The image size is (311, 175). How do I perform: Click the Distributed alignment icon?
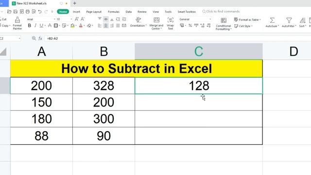[124, 26]
